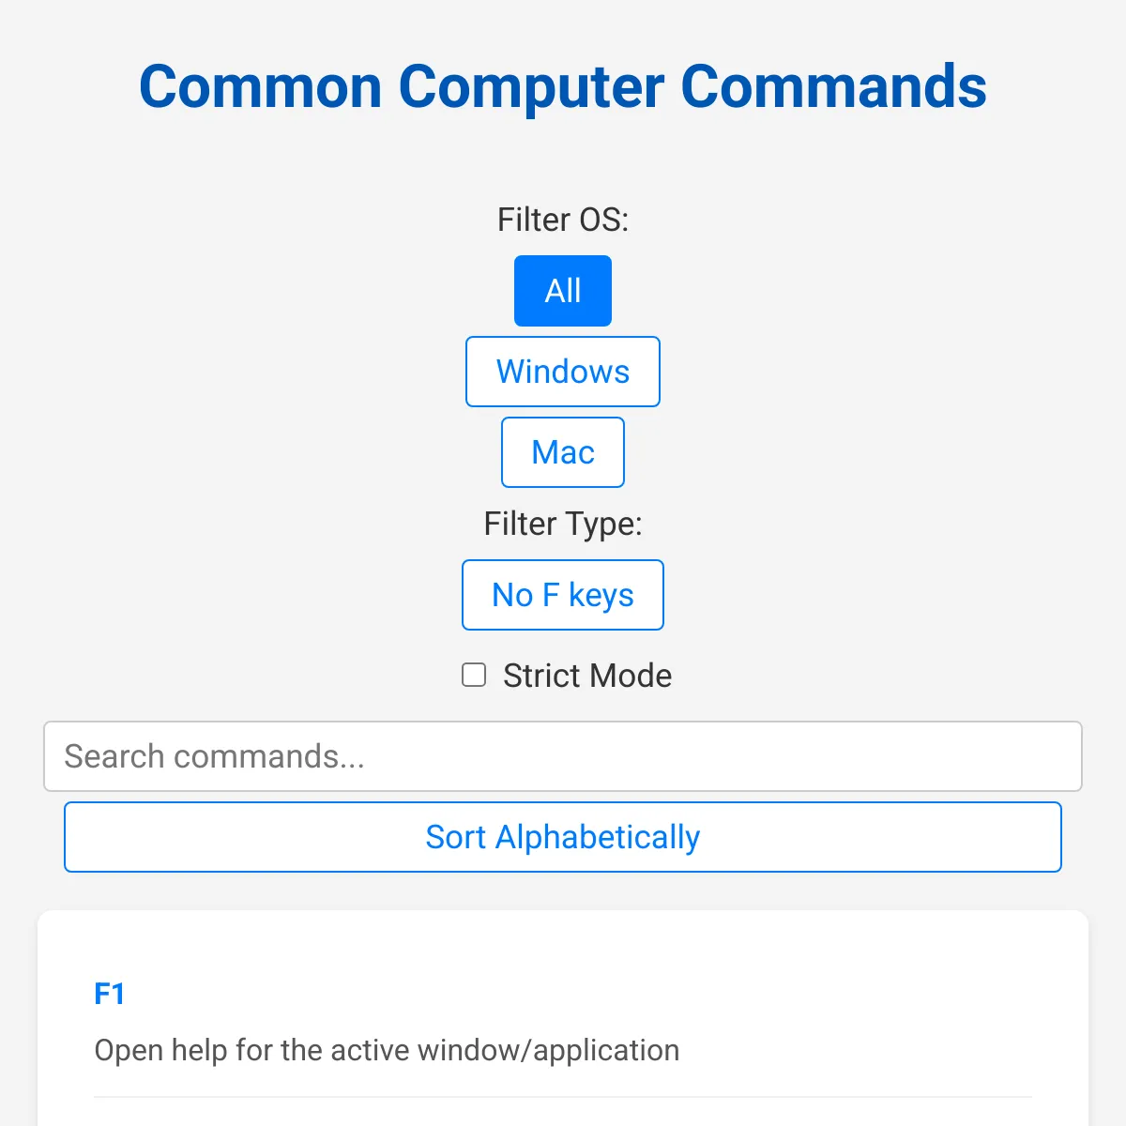
Task: Click the word "active" in the F1 description
Action: (367, 1050)
